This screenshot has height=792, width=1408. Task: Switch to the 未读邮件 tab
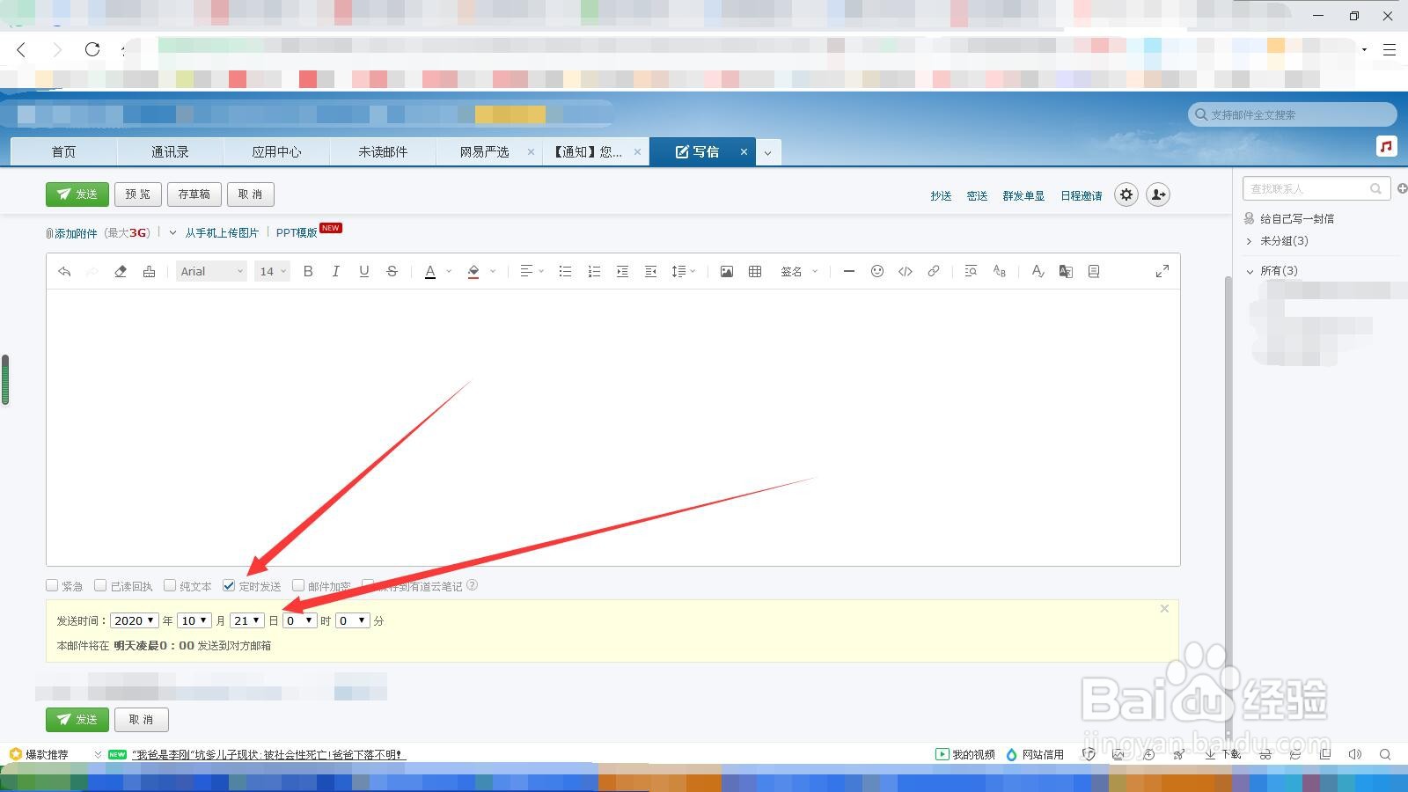pyautogui.click(x=383, y=152)
